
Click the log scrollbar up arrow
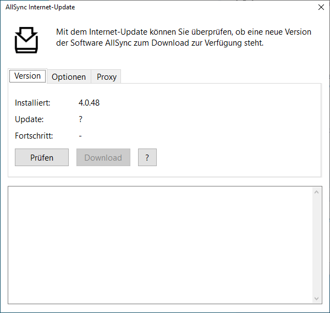point(316,192)
